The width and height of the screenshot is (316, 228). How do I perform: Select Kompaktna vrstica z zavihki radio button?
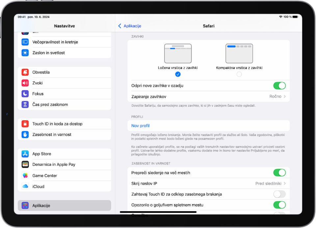click(239, 74)
